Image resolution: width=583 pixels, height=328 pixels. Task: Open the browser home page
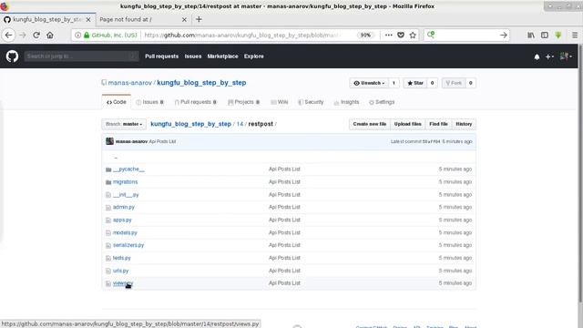[50, 35]
